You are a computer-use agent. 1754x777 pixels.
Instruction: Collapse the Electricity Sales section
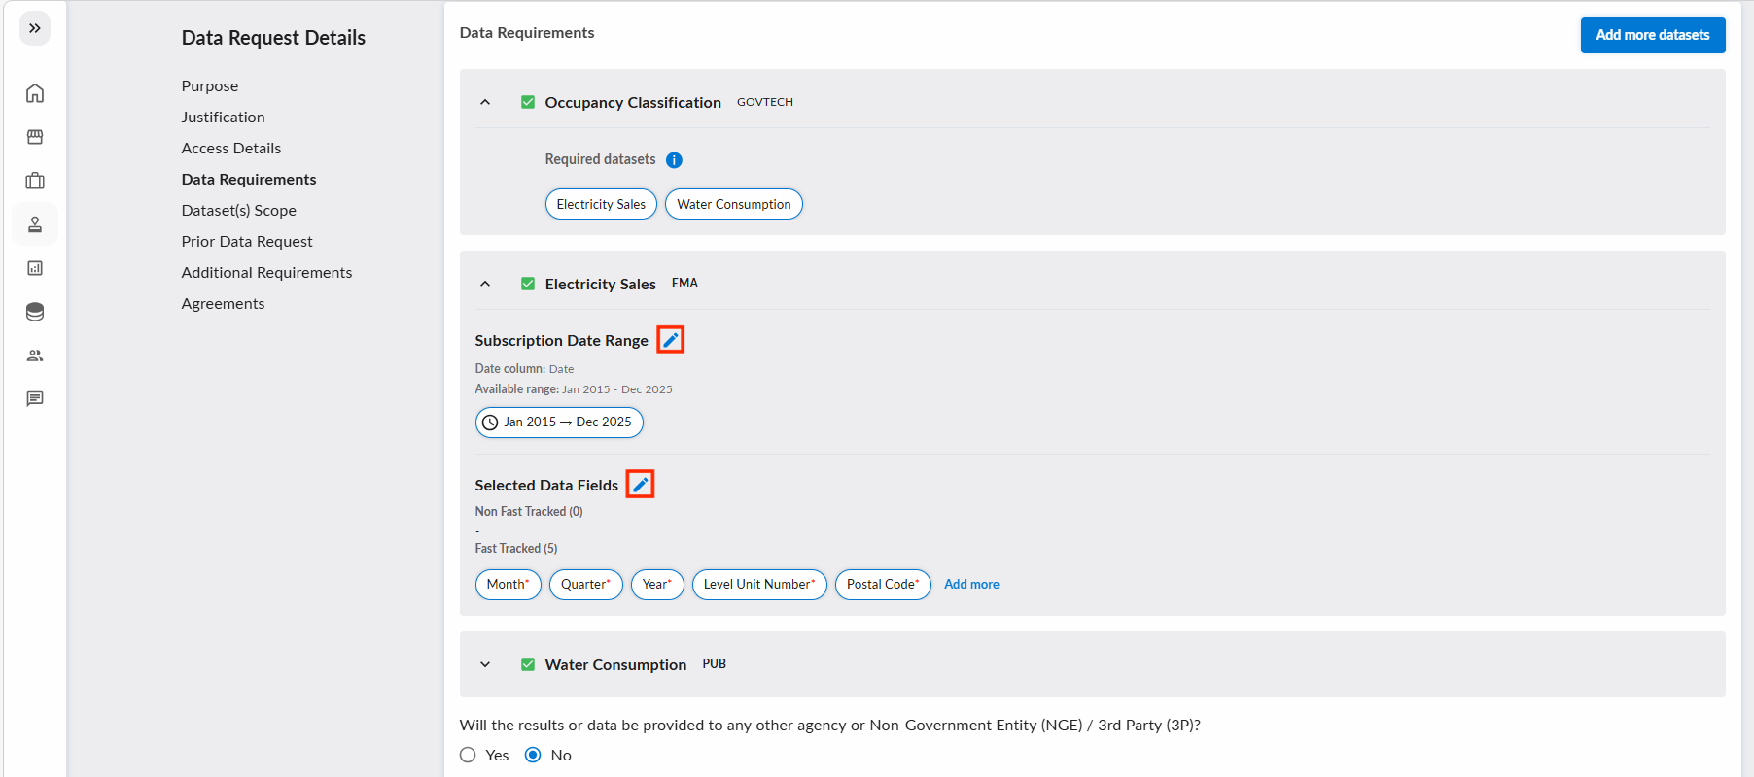pyautogui.click(x=485, y=284)
